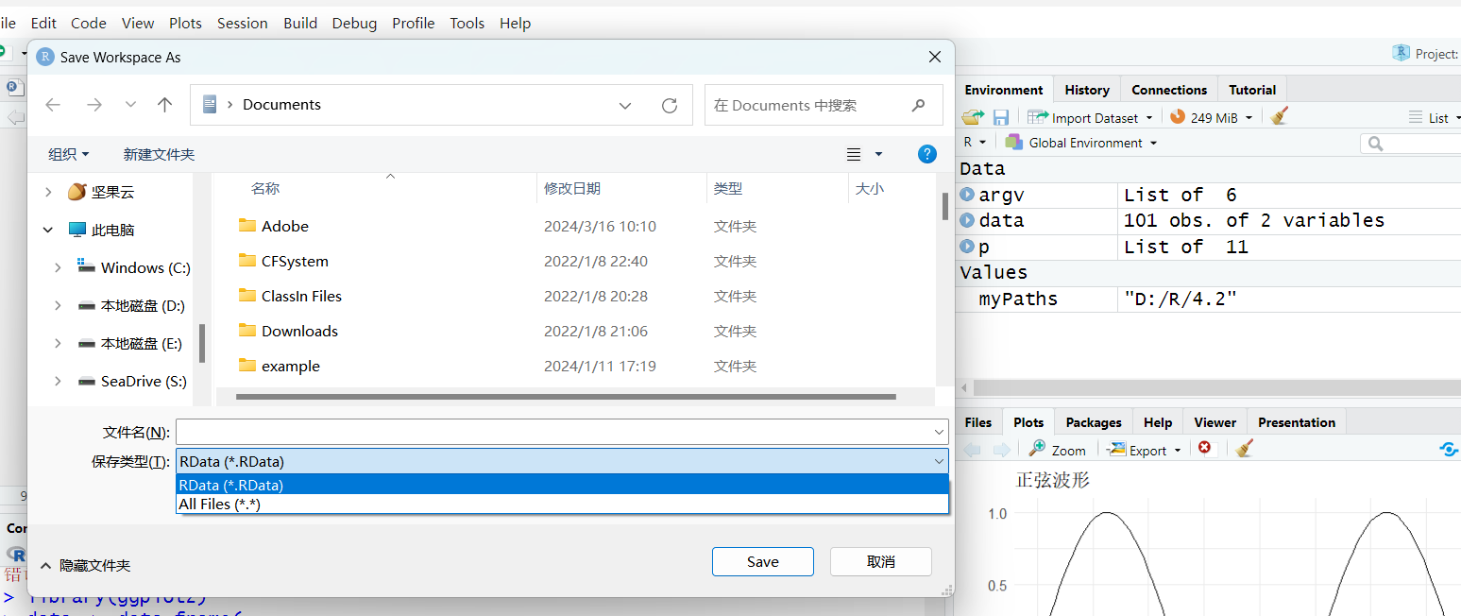
Task: Collapse the 此电脑 tree node
Action: point(48,230)
